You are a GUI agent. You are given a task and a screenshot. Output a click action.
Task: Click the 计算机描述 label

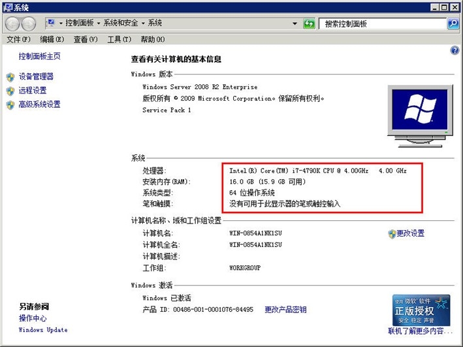tap(161, 256)
